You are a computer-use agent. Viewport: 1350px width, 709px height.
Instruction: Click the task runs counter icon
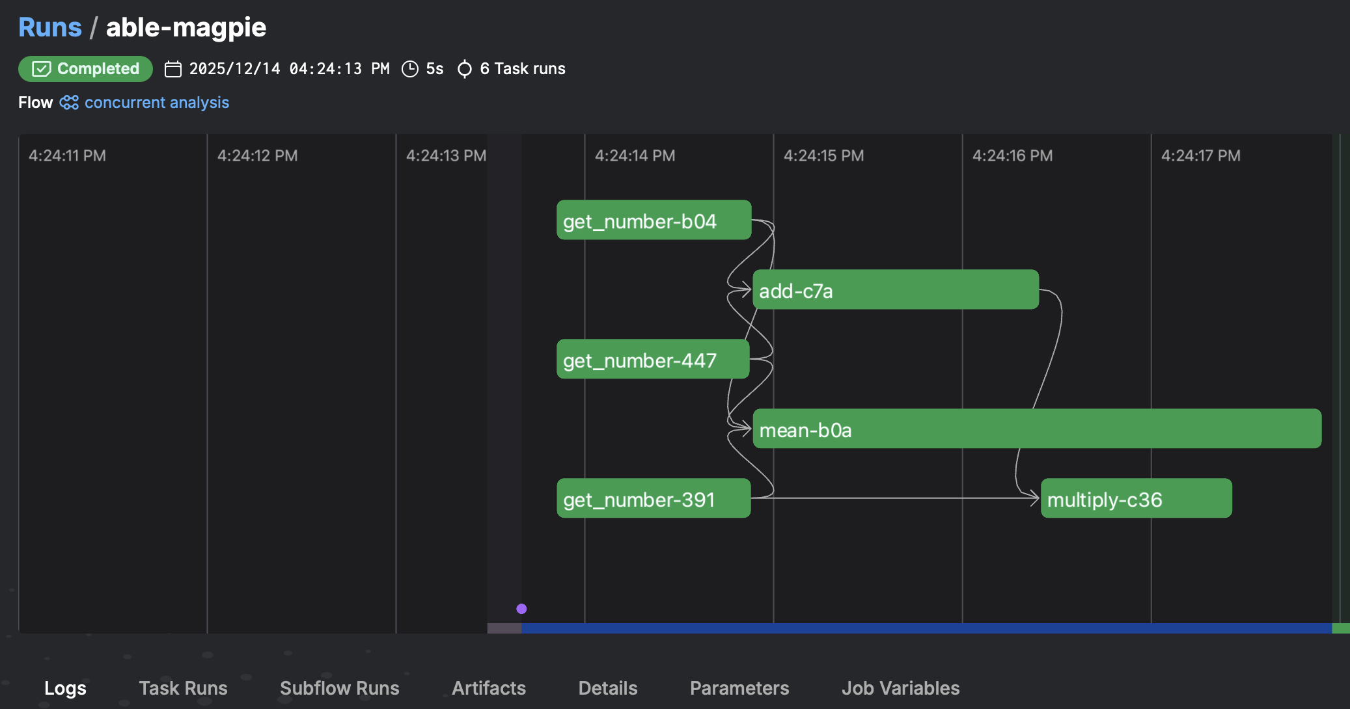tap(463, 68)
